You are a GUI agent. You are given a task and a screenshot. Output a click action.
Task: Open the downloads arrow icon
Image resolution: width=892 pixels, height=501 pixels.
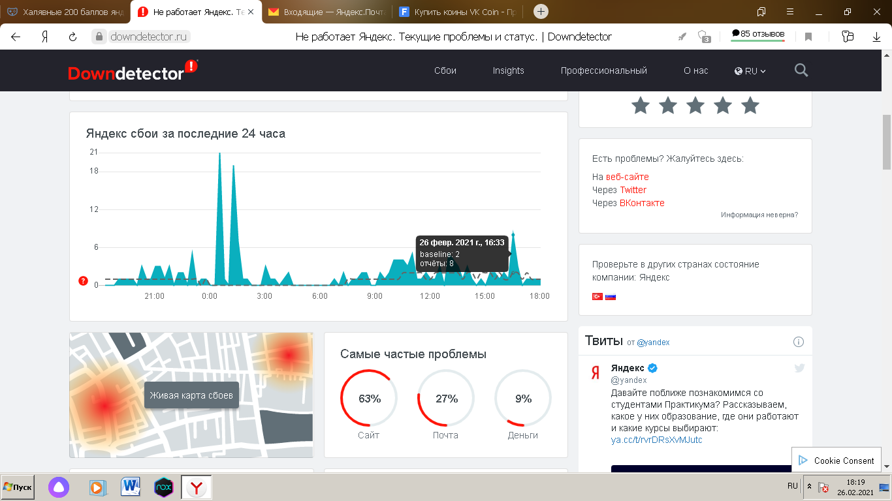[x=876, y=37]
